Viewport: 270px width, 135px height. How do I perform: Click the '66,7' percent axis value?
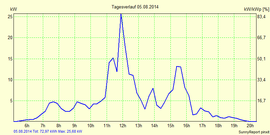[x=261, y=38]
